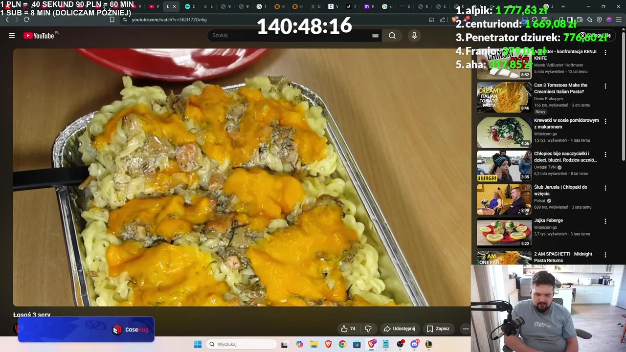Open channel Polsat under Ślub Jarusia

(540, 200)
